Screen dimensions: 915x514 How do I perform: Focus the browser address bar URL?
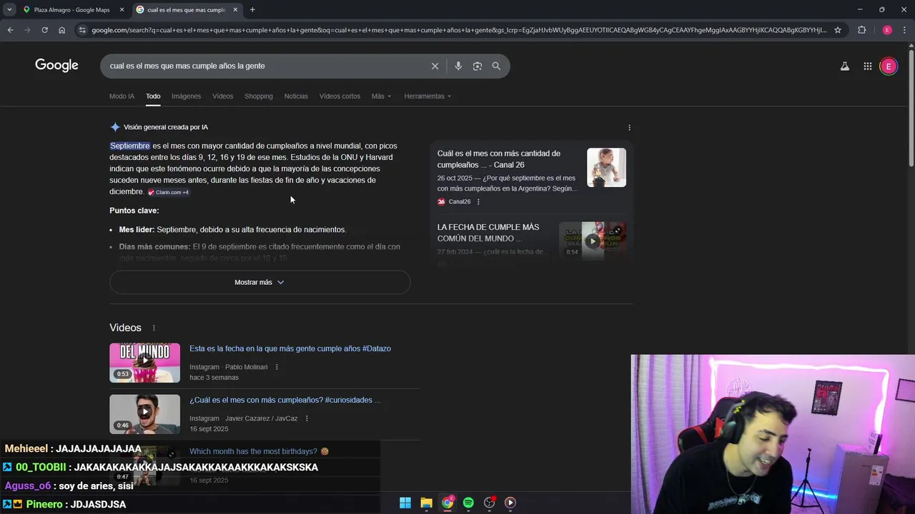457,30
